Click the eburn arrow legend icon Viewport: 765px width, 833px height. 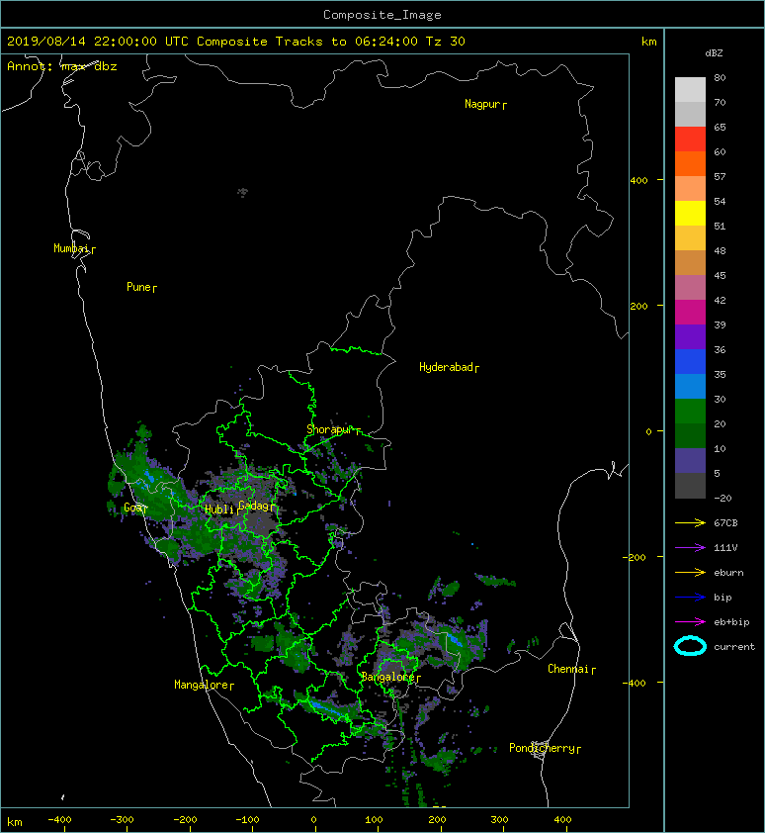690,572
